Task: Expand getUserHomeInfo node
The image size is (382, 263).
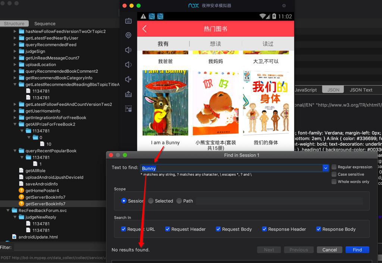Action: [x=15, y=111]
